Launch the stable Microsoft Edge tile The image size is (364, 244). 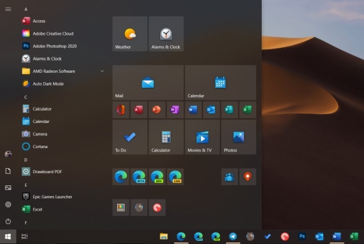tap(121, 176)
